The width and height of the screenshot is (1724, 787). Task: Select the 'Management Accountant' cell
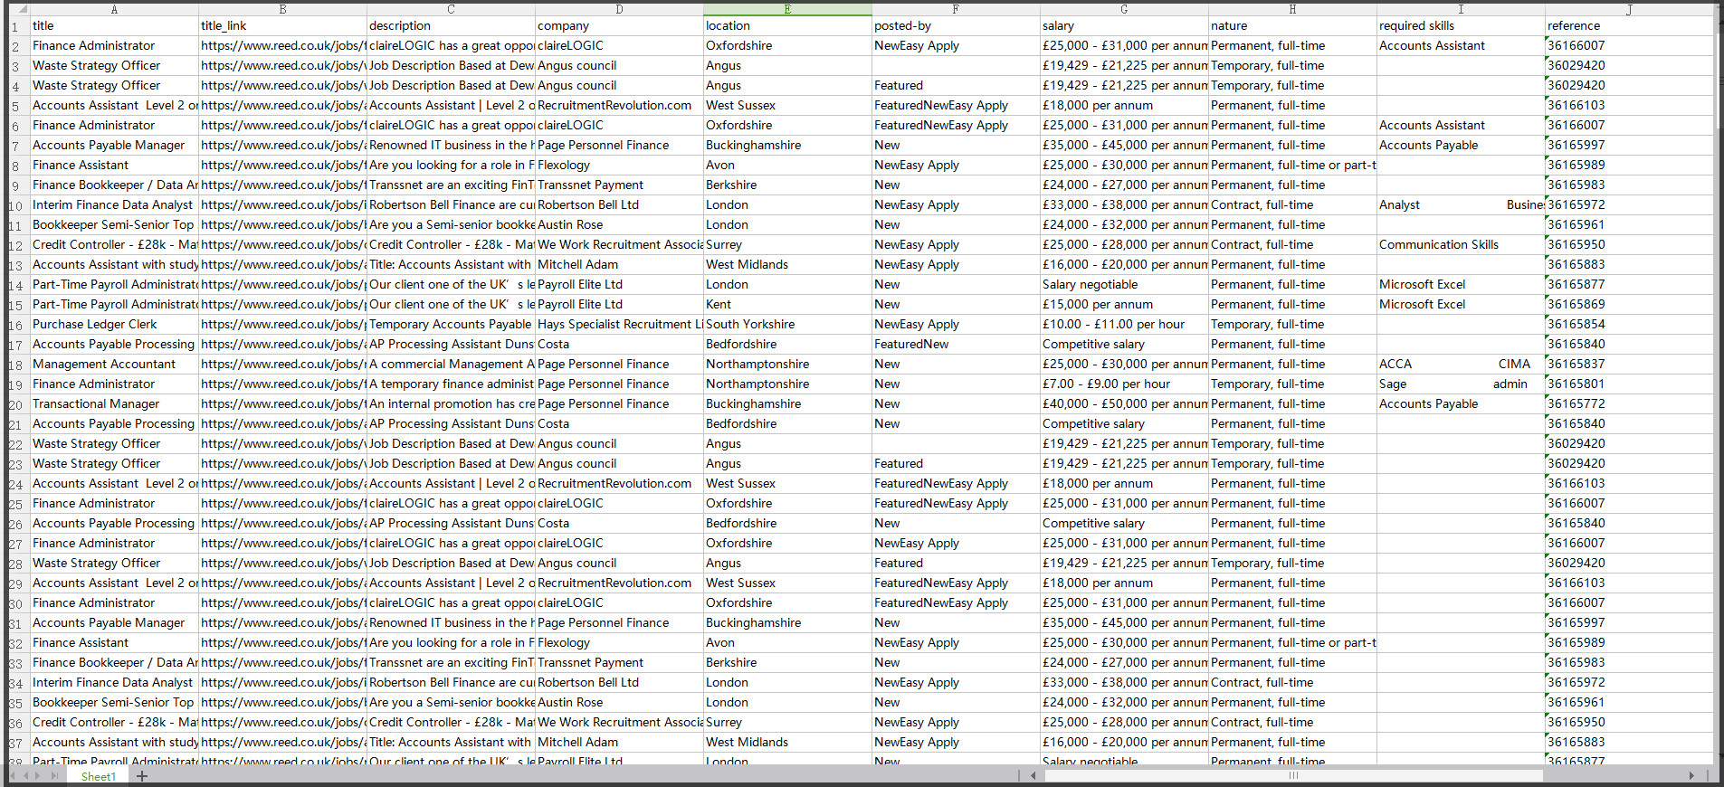coord(114,365)
